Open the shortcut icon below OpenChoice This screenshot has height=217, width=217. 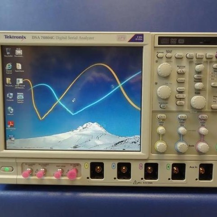(x=20, y=83)
